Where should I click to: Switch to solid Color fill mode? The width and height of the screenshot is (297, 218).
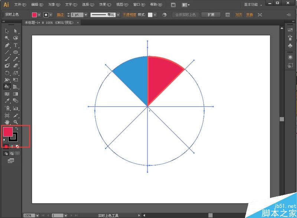(x=6, y=146)
